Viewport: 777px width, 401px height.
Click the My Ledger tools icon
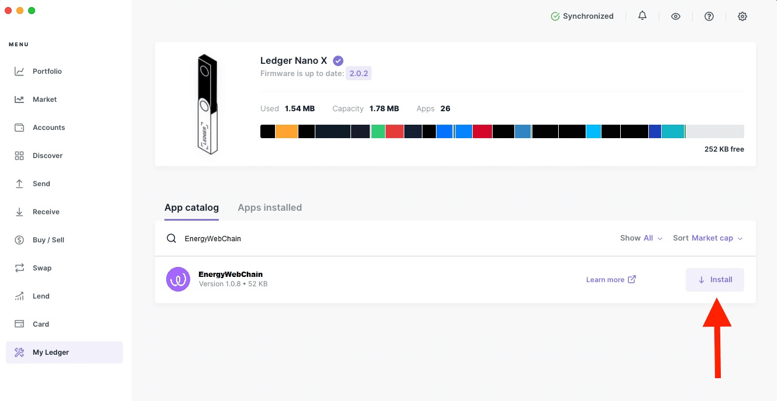pos(19,352)
